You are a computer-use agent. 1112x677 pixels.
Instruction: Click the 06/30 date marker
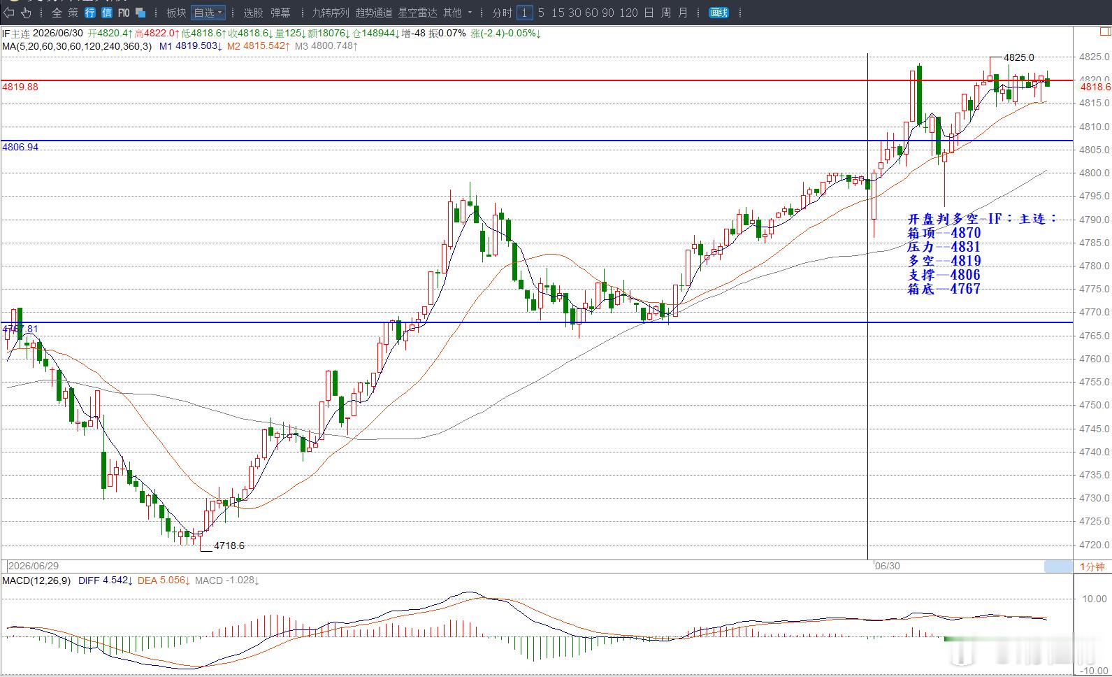point(888,566)
